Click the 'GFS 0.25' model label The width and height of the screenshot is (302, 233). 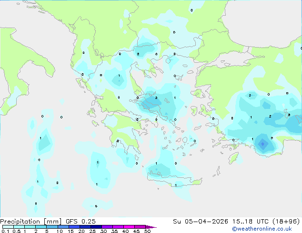(81, 222)
